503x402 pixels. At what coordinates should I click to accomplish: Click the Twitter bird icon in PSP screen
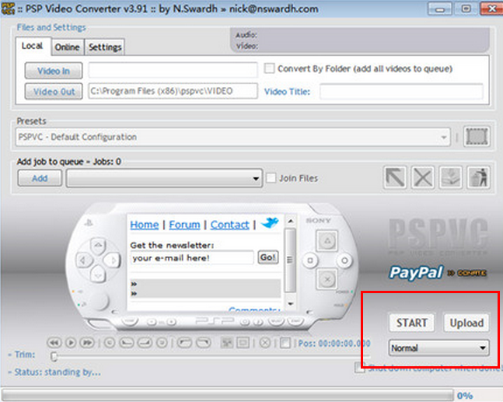[x=270, y=222]
